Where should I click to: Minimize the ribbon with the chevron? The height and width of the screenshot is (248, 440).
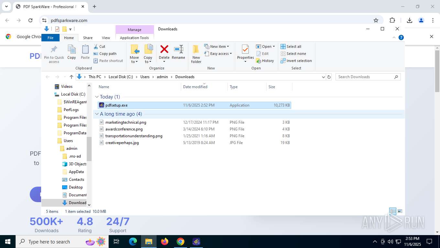tap(394, 37)
